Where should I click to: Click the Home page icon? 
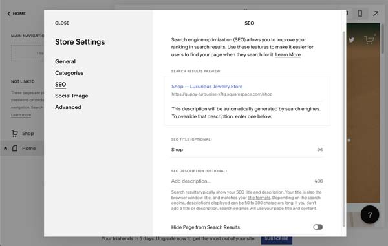(x=15, y=149)
